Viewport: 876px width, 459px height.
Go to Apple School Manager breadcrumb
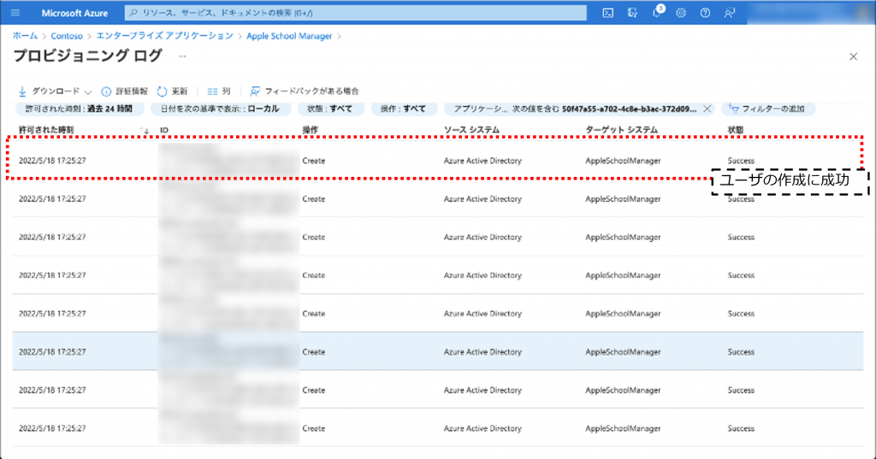[289, 36]
